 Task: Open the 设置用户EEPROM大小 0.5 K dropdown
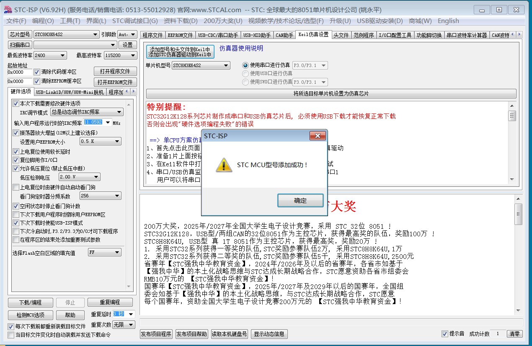(x=101, y=142)
